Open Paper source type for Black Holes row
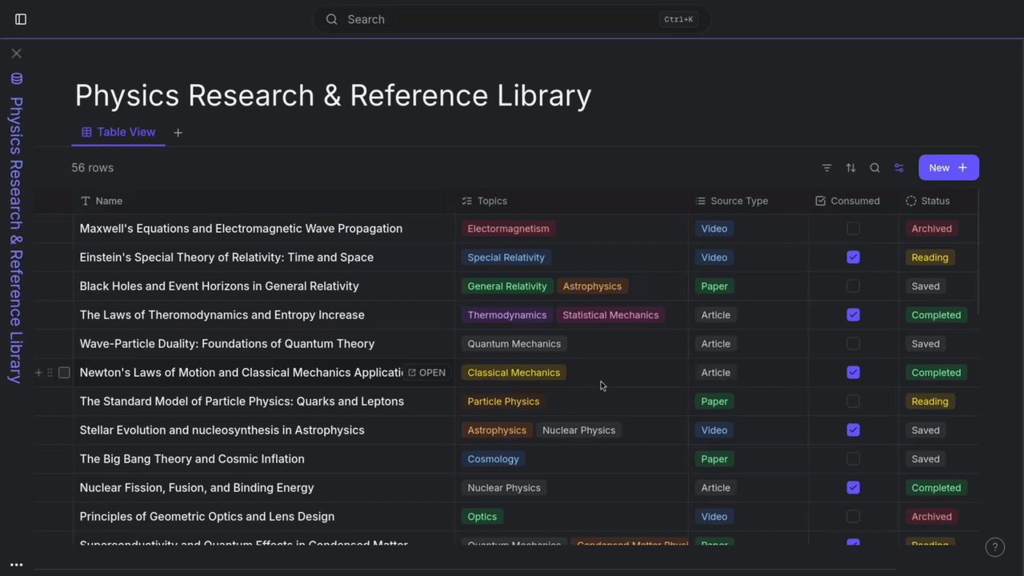 (714, 286)
